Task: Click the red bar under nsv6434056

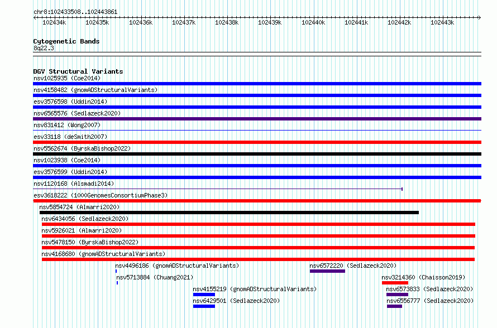Action: 259,224
